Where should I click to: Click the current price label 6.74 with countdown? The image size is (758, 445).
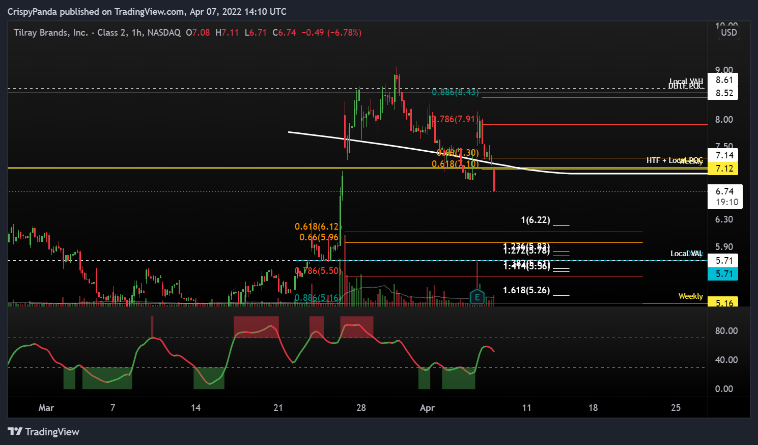click(x=725, y=197)
